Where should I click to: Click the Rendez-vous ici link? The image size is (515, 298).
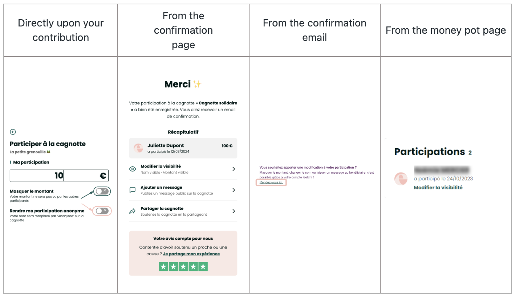271,182
